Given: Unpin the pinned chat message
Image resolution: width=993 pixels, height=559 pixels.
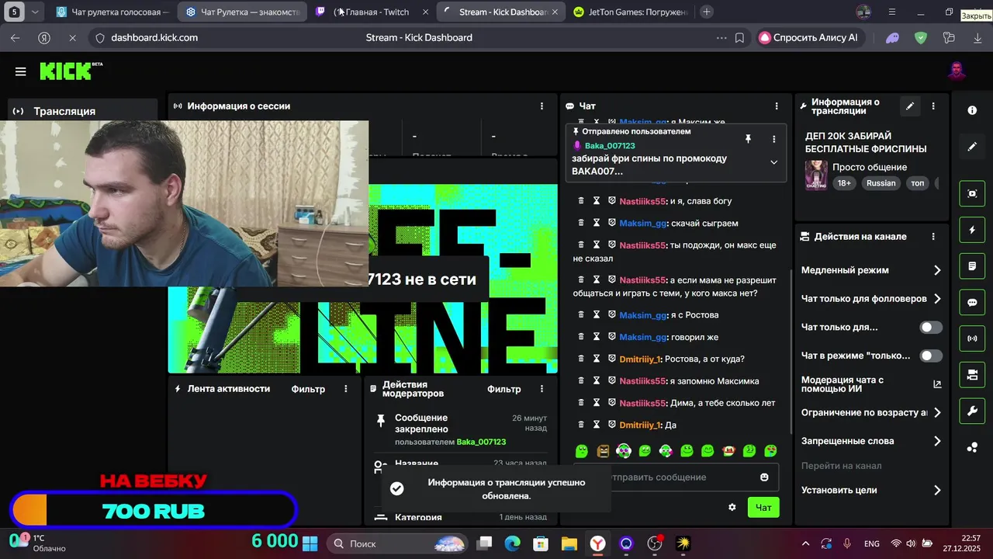Looking at the screenshot, I should pyautogui.click(x=748, y=139).
